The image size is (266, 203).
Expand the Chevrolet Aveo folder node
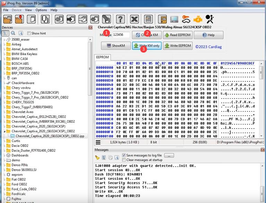pyautogui.click(x=5, y=112)
